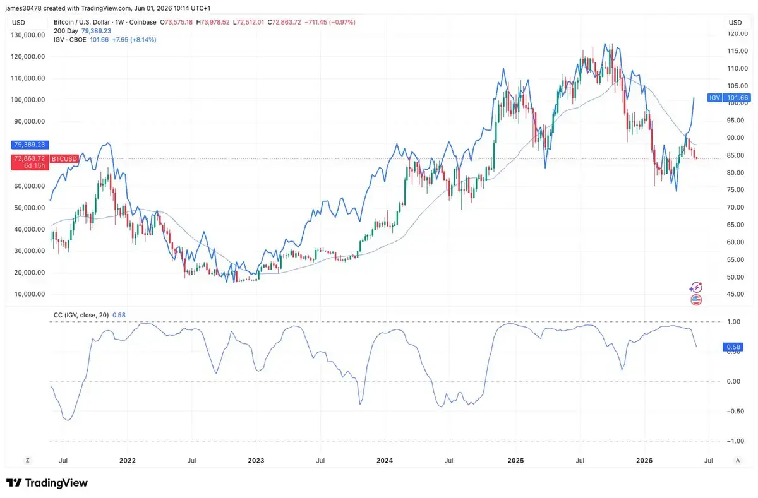Toggle auto scale with the A button
Image resolution: width=758 pixels, height=498 pixels.
(x=738, y=461)
